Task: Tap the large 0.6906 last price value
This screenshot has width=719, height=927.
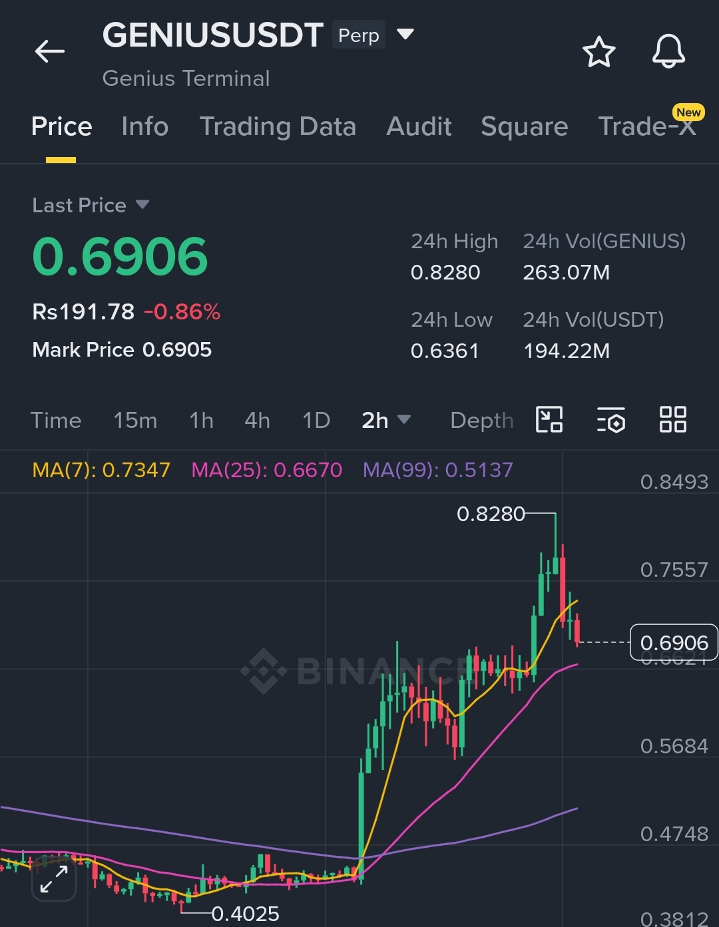Action: click(120, 256)
